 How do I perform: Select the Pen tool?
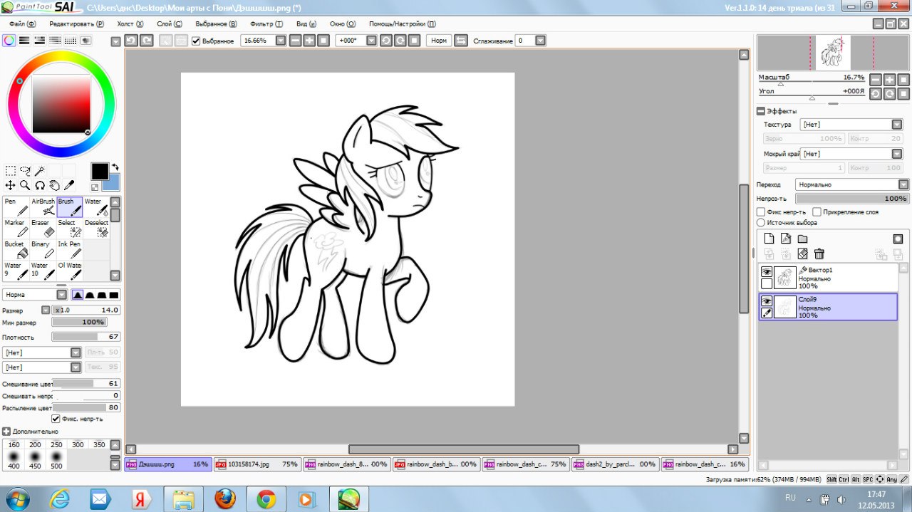(16, 207)
